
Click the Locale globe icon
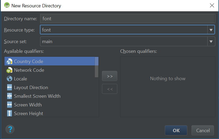(10, 79)
